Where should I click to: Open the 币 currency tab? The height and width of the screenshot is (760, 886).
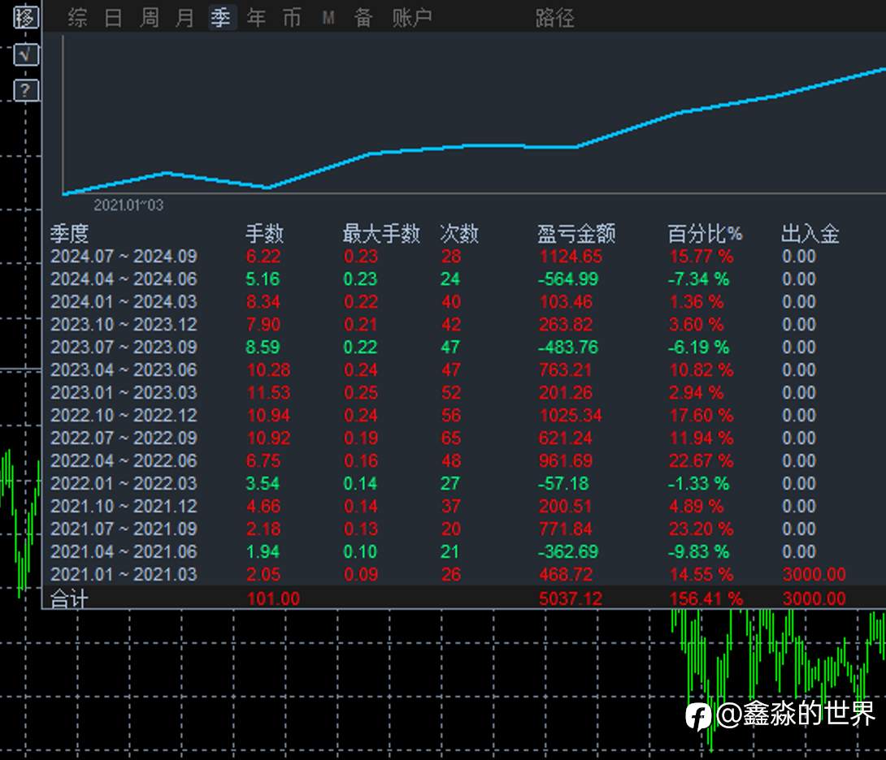[x=292, y=18]
